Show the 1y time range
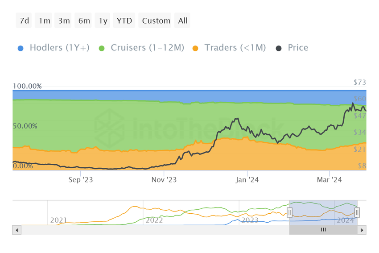Screen dimensions: 379x253 click(103, 21)
